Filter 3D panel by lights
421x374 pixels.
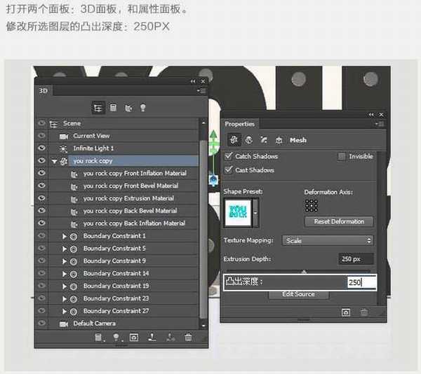point(143,108)
